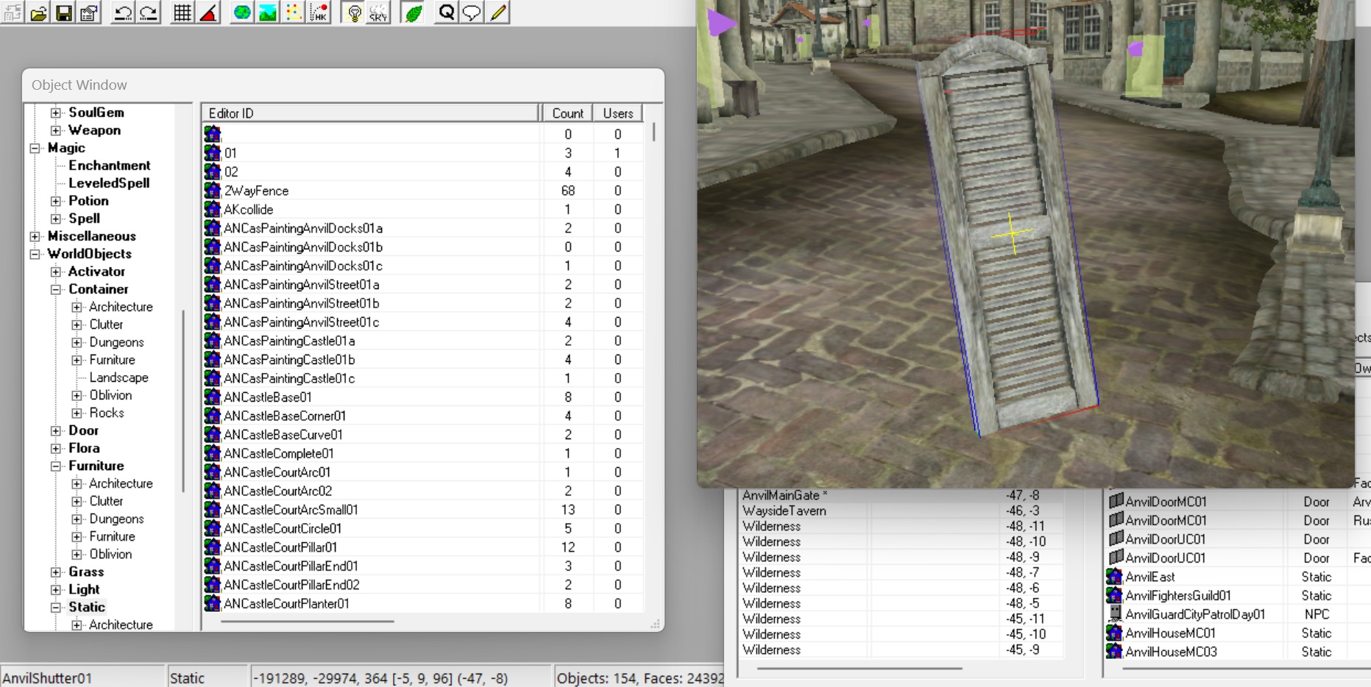Toggle brighten lights with the lightbulb button

pos(354,13)
